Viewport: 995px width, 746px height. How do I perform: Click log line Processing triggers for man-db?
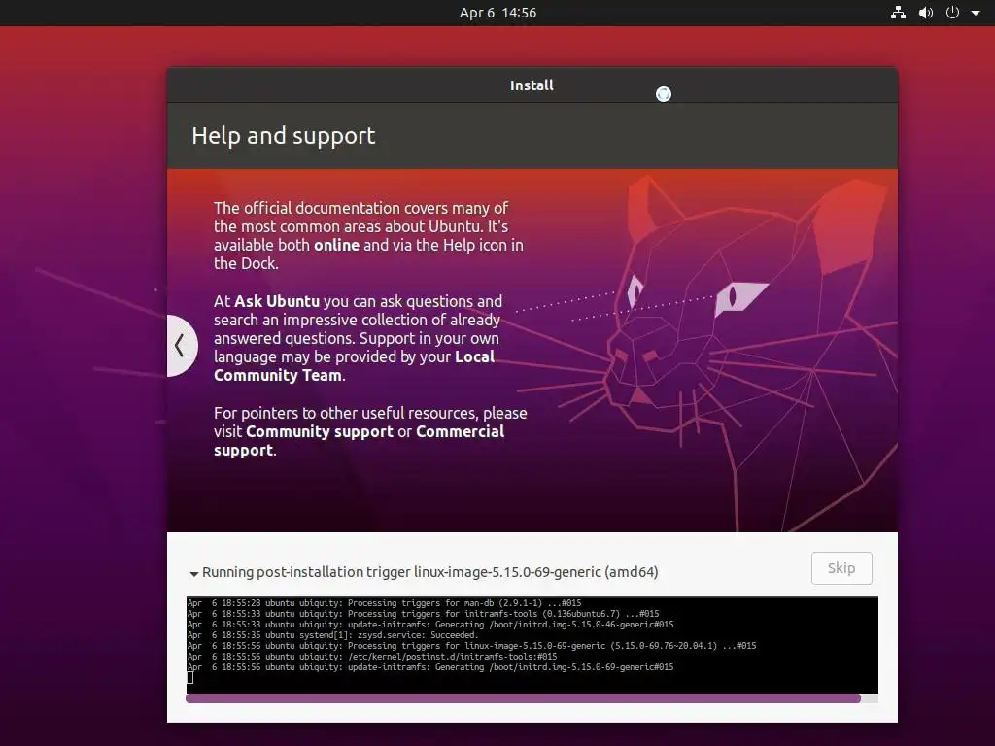(x=385, y=603)
